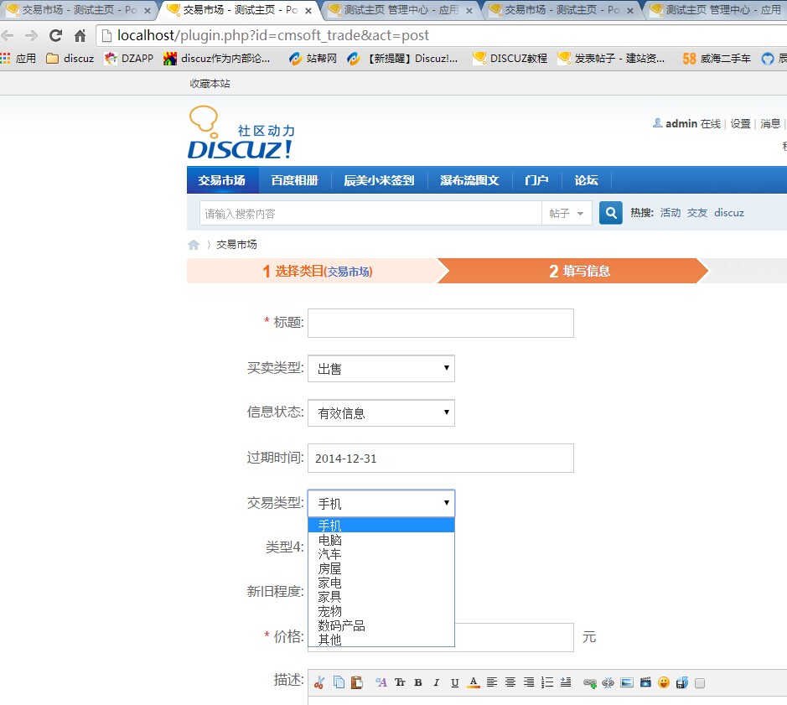The height and width of the screenshot is (705, 787).
Task: Toggle the checkbox in editor toolbar
Action: [x=700, y=683]
